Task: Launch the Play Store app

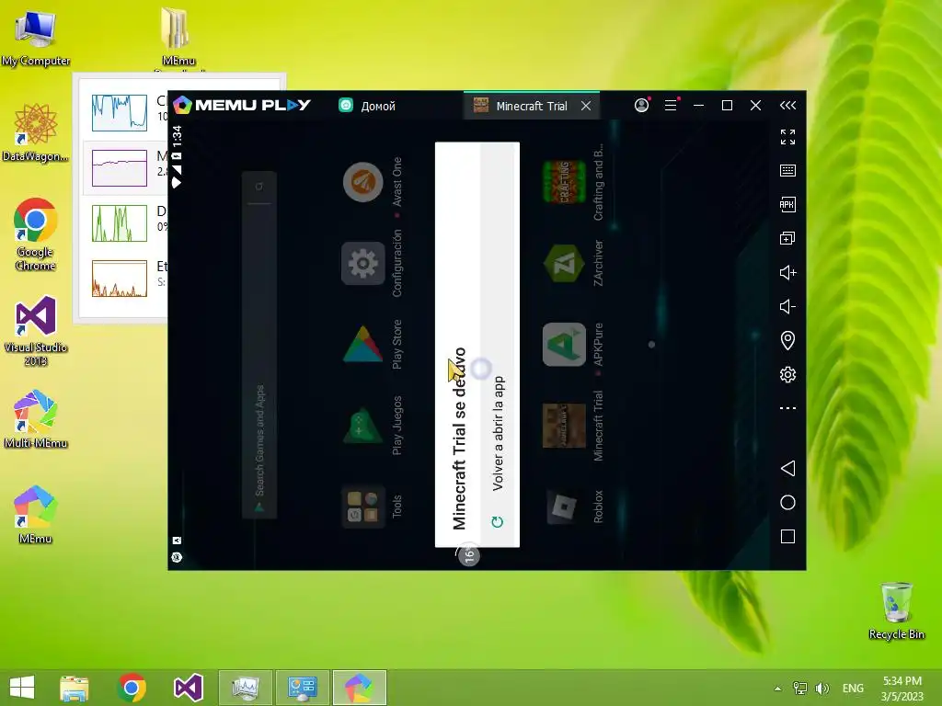Action: [x=362, y=344]
